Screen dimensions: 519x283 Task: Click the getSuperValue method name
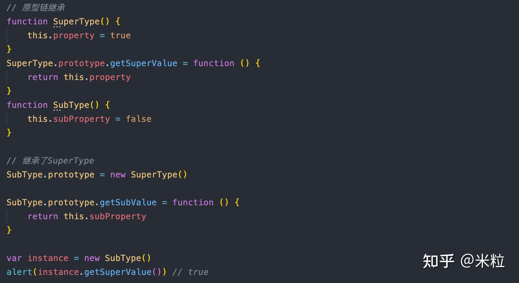click(144, 64)
